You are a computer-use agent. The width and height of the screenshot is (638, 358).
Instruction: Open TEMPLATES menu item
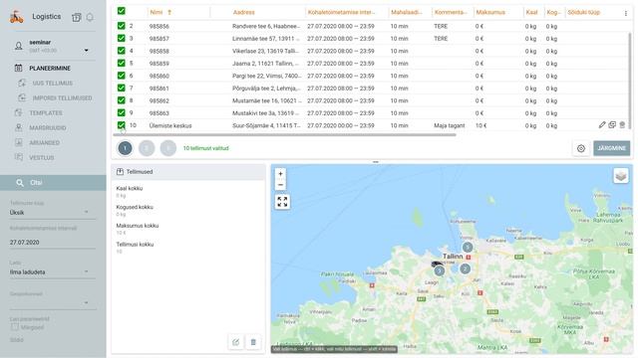pyautogui.click(x=46, y=112)
